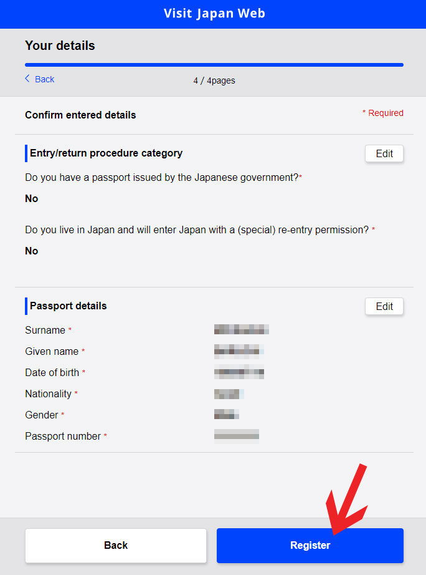Click the blue page progress bar
426x575 pixels.
pos(214,64)
